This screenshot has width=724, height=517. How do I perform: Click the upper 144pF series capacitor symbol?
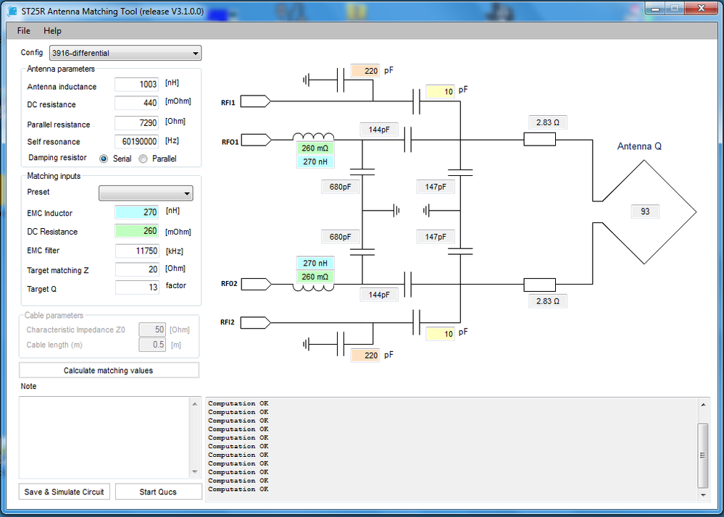[408, 140]
